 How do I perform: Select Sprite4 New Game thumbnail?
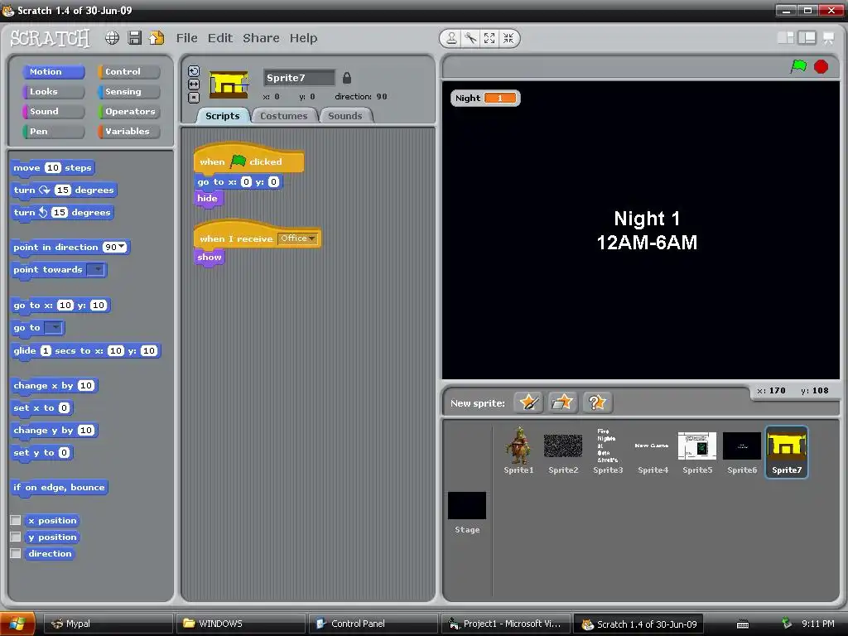(x=653, y=451)
